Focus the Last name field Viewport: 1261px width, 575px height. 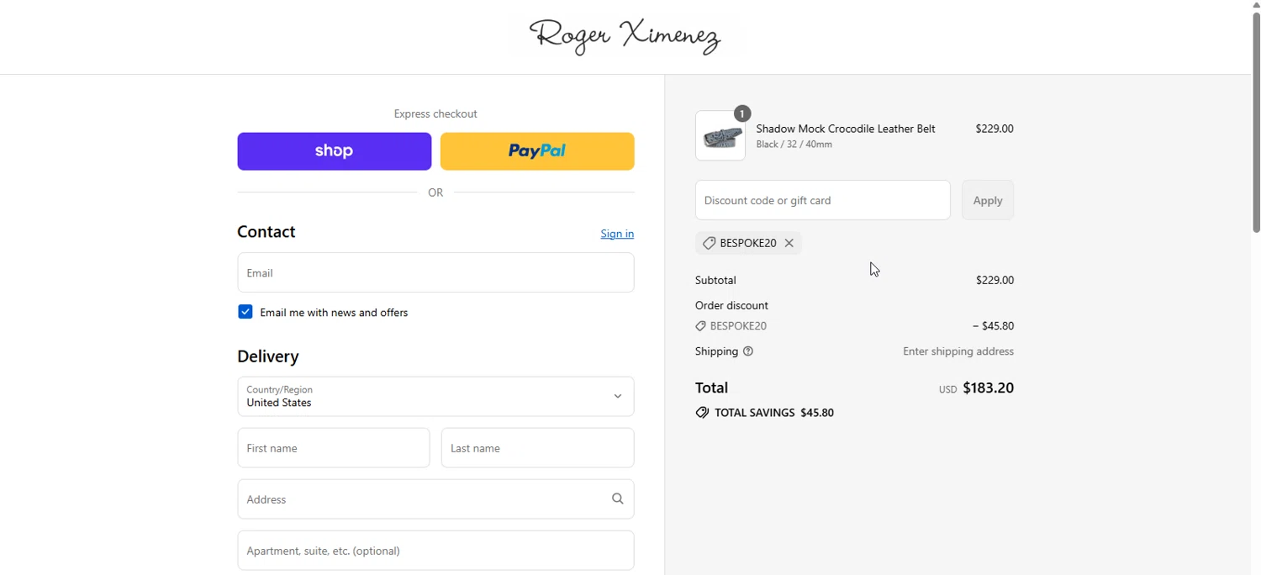coord(537,448)
